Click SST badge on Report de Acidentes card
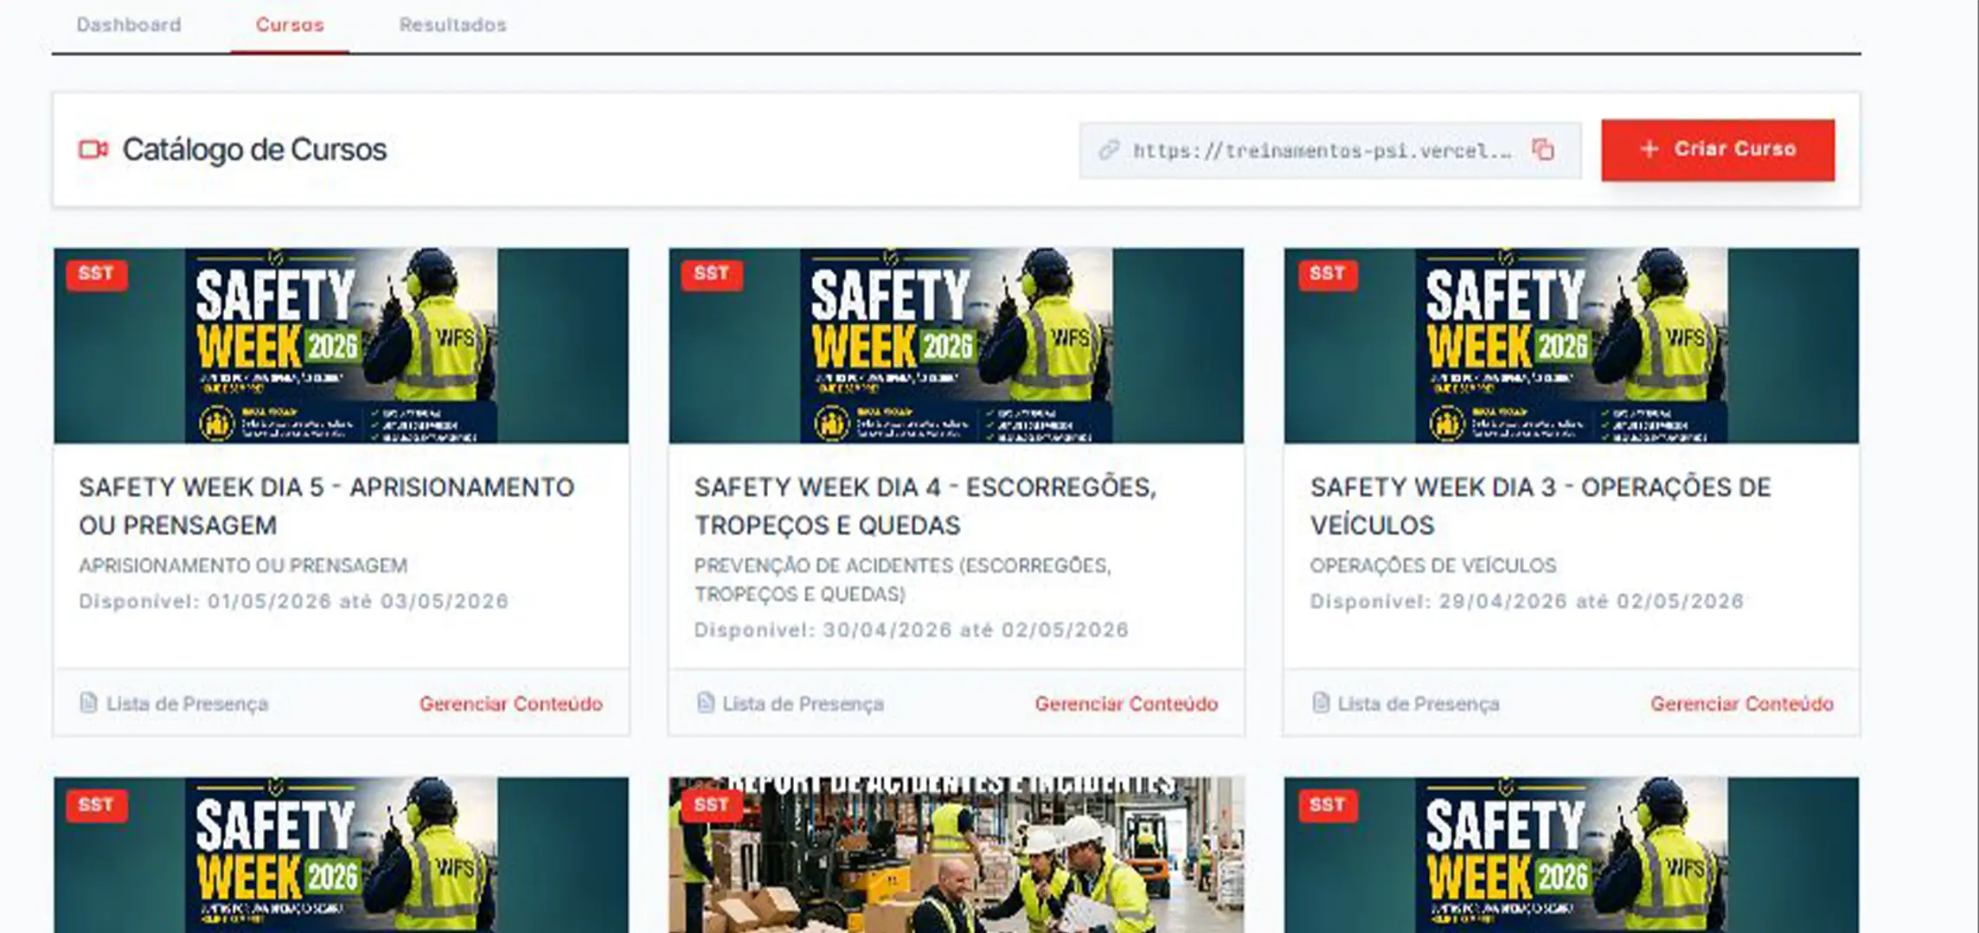The width and height of the screenshot is (1979, 933). 712,805
